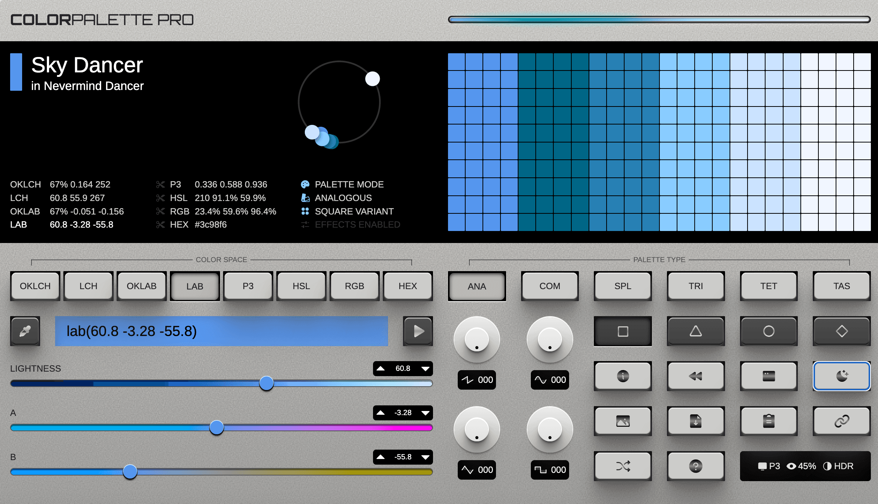Viewport: 878px width, 504px height.
Task: Select the triangle variant shape button
Action: point(695,331)
